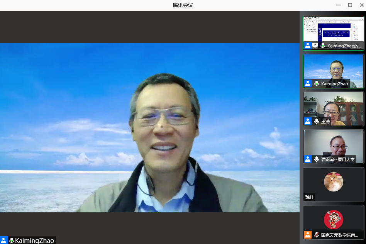The height and width of the screenshot is (244, 366).
Task: Click the blue user icon on 王清's tile
Action: click(x=308, y=121)
